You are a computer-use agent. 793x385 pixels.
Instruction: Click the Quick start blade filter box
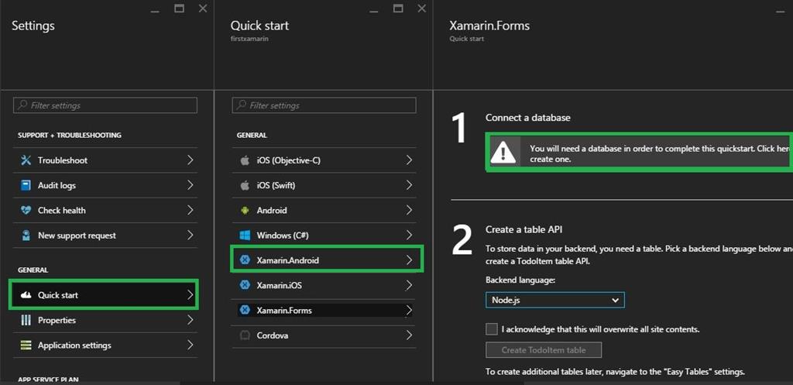pyautogui.click(x=324, y=105)
